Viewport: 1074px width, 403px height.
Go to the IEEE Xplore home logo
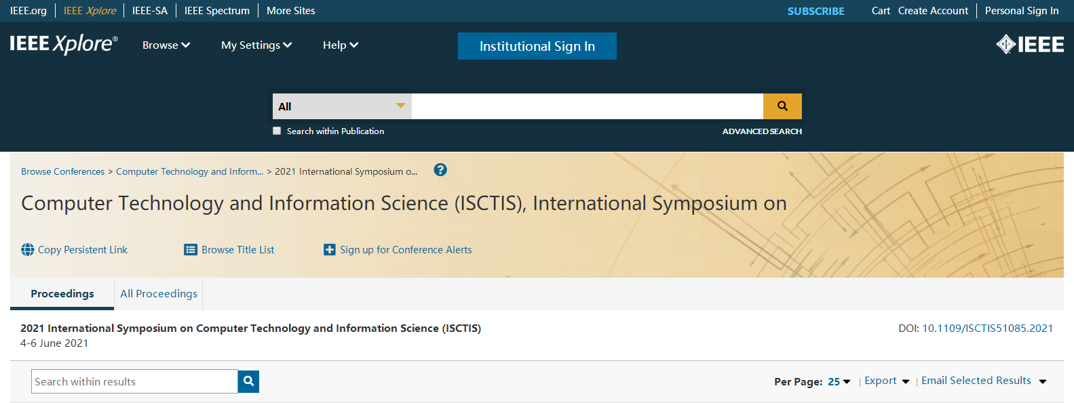click(64, 44)
